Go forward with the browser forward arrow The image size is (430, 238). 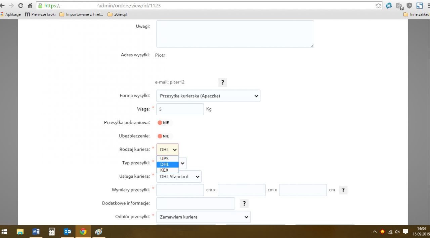[11, 6]
